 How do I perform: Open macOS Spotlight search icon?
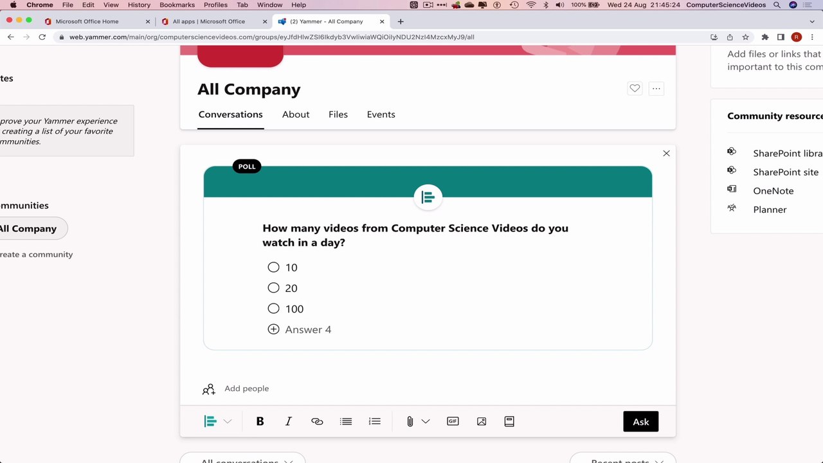coord(777,5)
